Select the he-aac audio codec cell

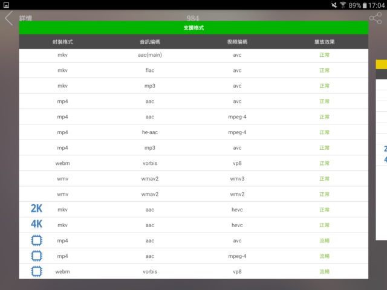pos(150,132)
